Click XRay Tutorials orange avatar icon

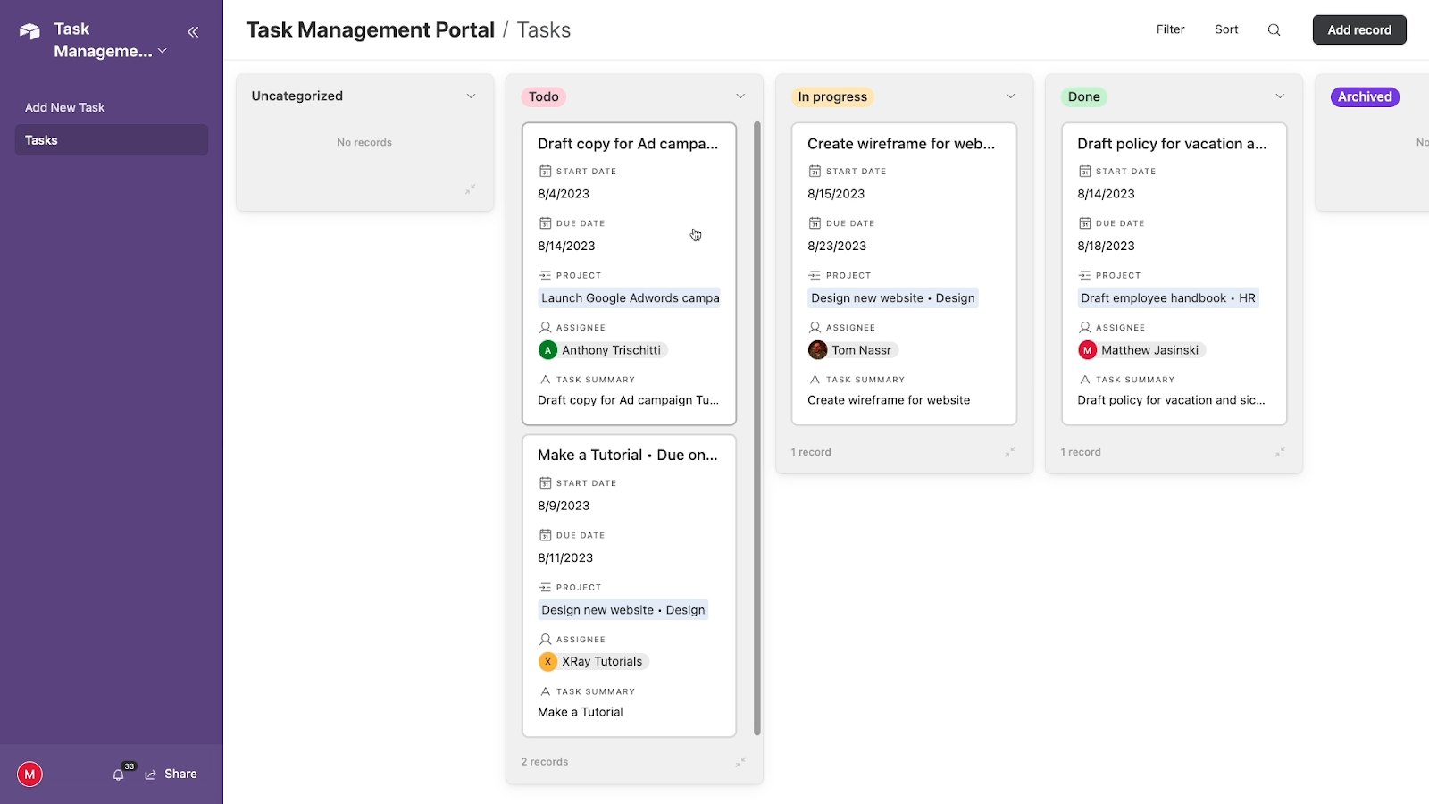tap(547, 662)
